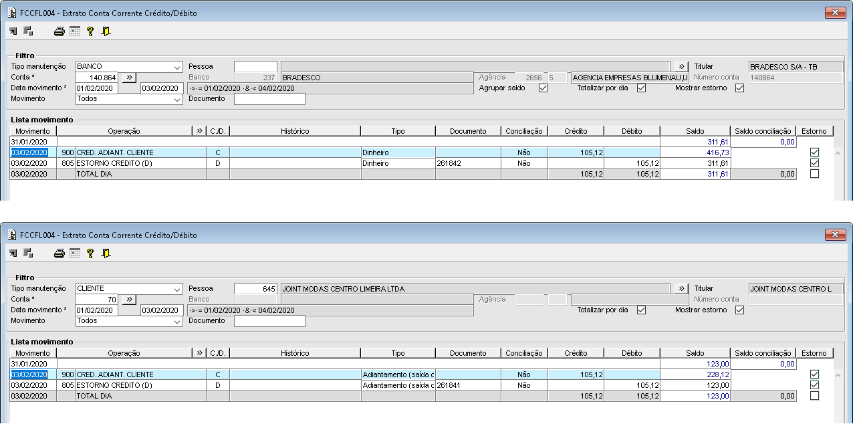
Task: Select the document cell 261841
Action: (468, 385)
